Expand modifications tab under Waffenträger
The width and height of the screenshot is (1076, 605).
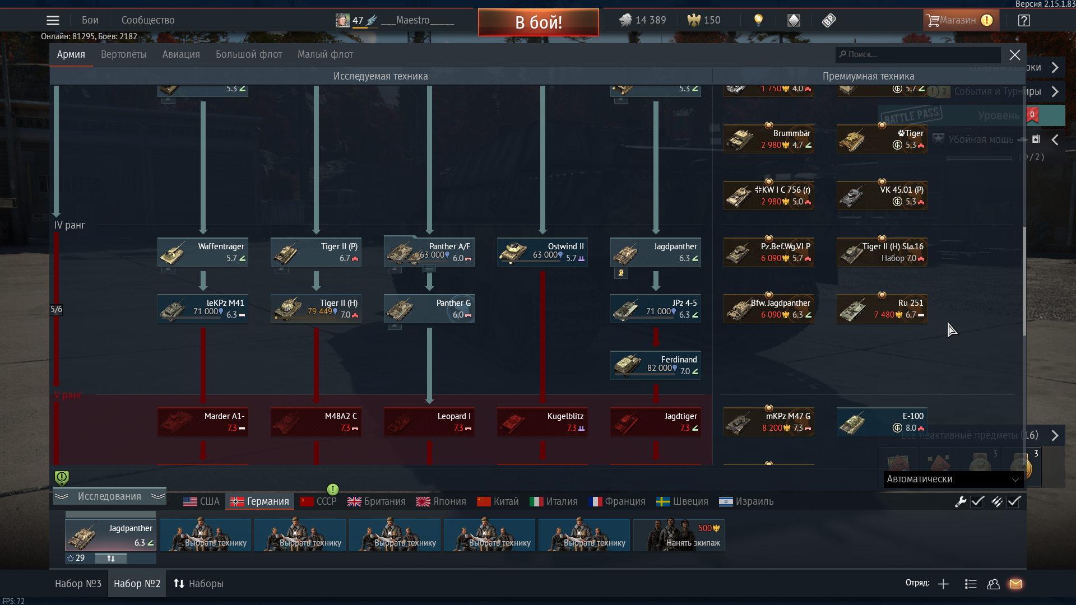click(x=168, y=269)
